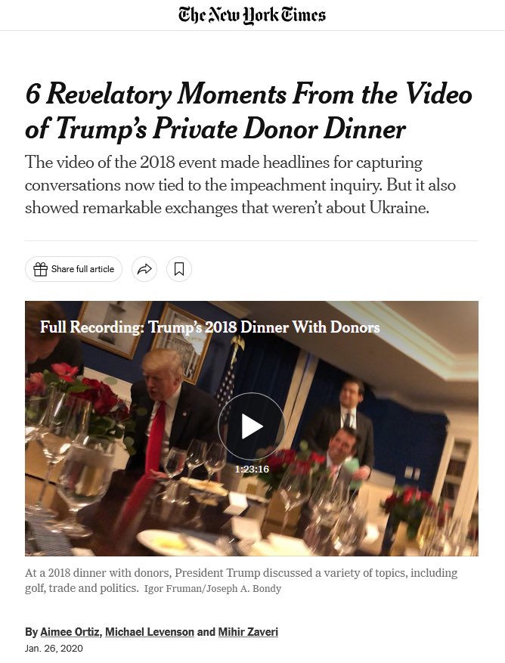Save the article with the bookmark icon

tap(179, 269)
